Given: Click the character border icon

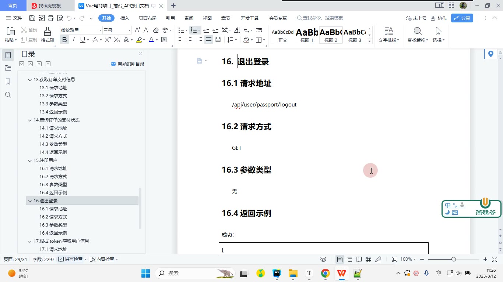Looking at the screenshot, I should tap(164, 40).
